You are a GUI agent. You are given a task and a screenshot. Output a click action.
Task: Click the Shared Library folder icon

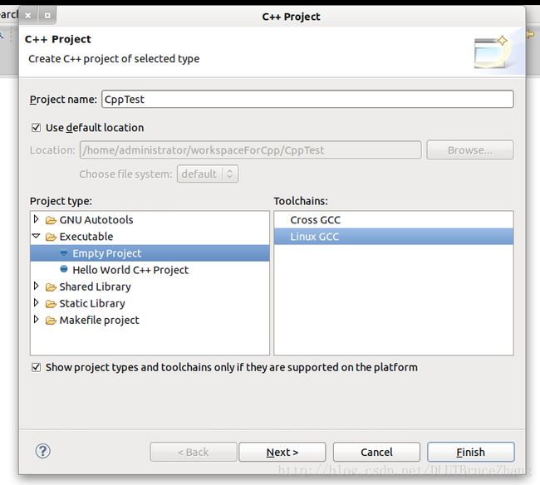[51, 287]
